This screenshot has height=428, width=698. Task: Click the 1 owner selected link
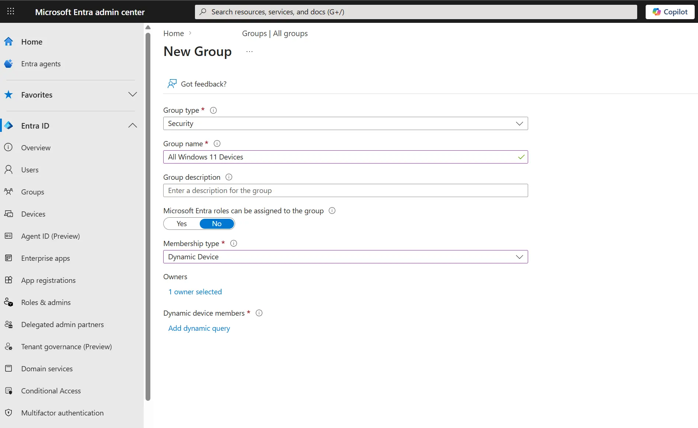[x=195, y=292]
